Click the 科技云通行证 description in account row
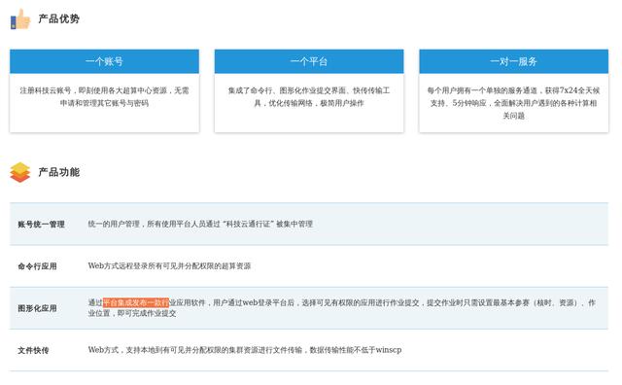The height and width of the screenshot is (385, 622). [x=200, y=224]
